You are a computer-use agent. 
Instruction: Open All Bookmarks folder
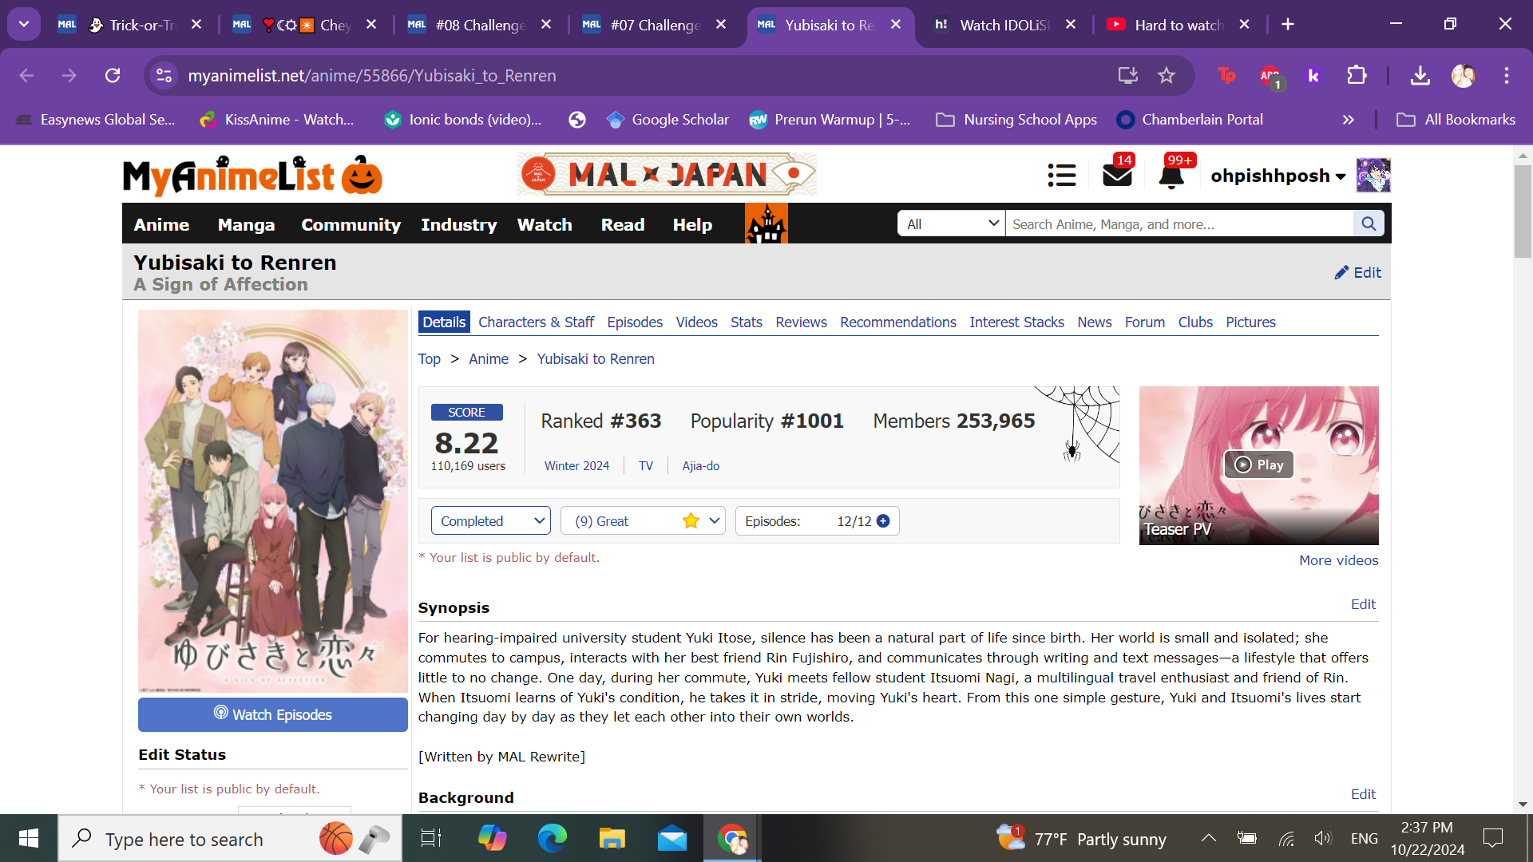tap(1456, 120)
